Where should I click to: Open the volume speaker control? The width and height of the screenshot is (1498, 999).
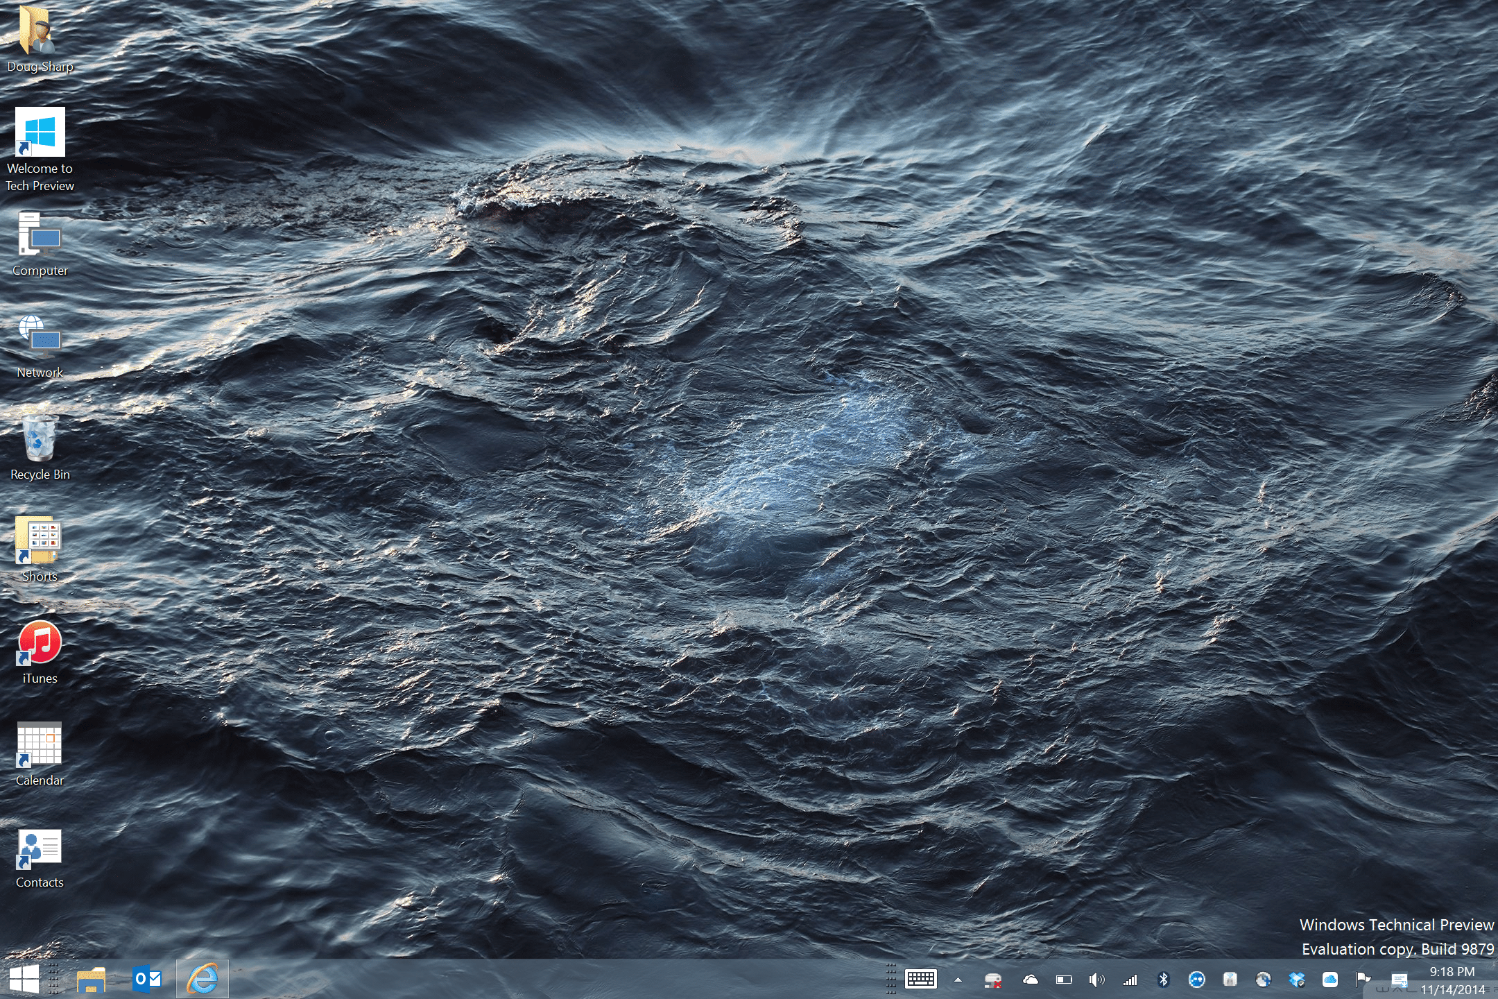tap(1096, 980)
